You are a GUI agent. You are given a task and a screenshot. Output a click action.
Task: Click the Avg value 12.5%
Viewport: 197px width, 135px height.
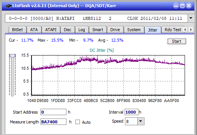pos(117,40)
